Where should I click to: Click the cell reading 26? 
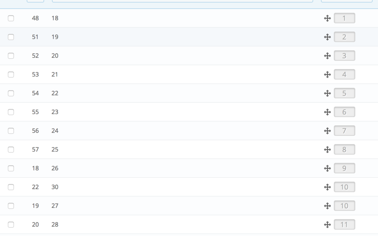pos(55,168)
